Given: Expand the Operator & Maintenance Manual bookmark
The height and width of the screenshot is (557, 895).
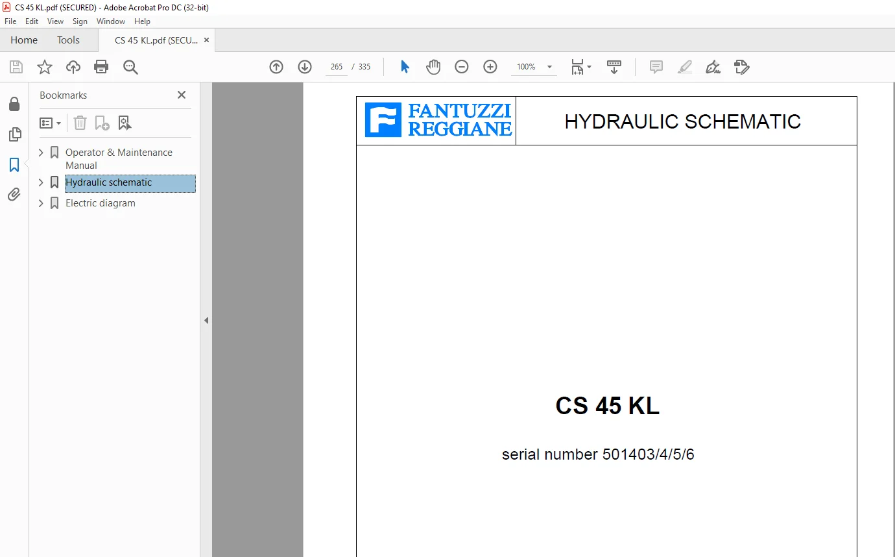Looking at the screenshot, I should coord(41,153).
